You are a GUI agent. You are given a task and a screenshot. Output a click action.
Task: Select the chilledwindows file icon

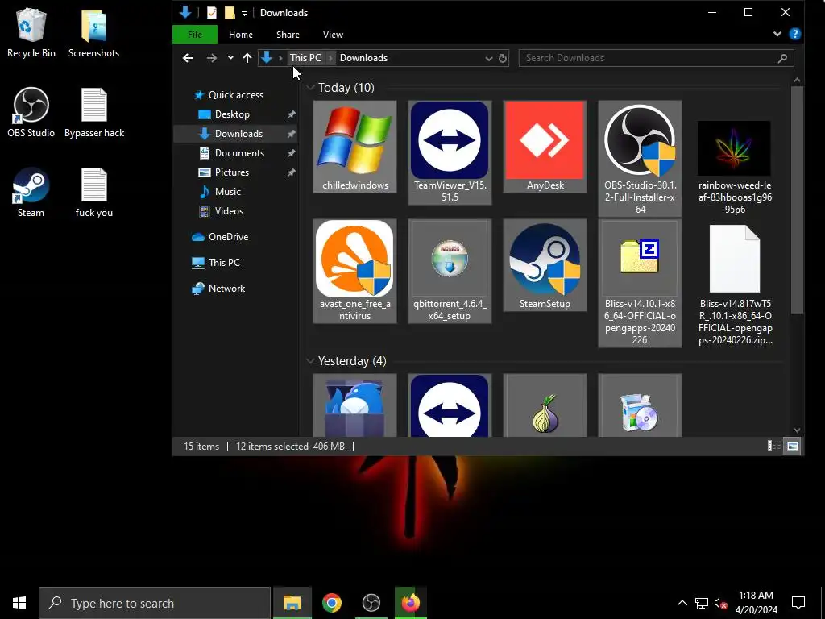[354, 141]
